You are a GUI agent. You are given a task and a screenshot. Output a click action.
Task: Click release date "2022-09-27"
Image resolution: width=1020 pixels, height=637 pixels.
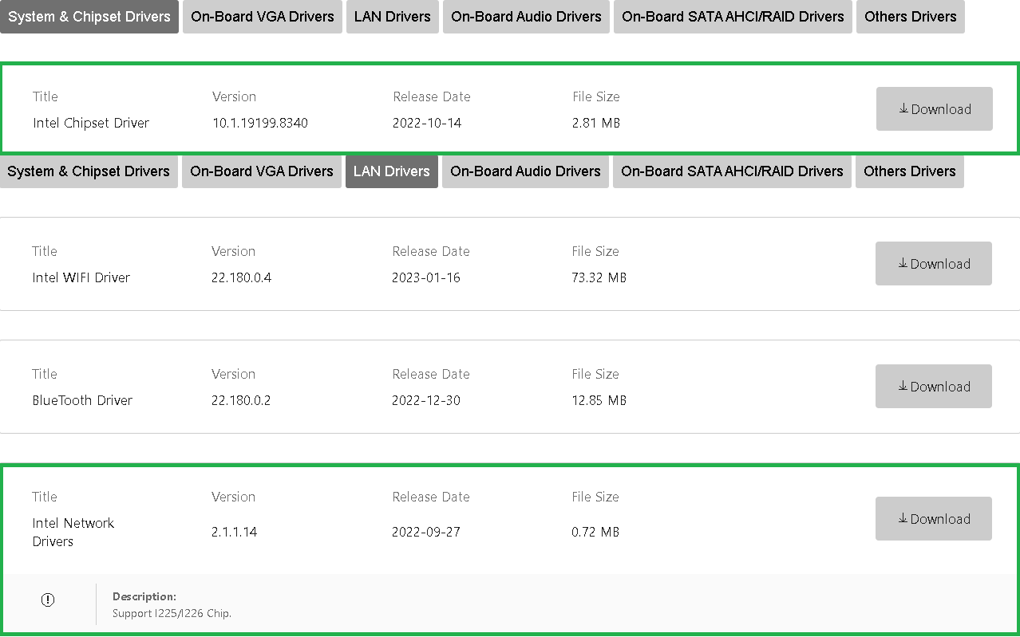[x=426, y=532]
